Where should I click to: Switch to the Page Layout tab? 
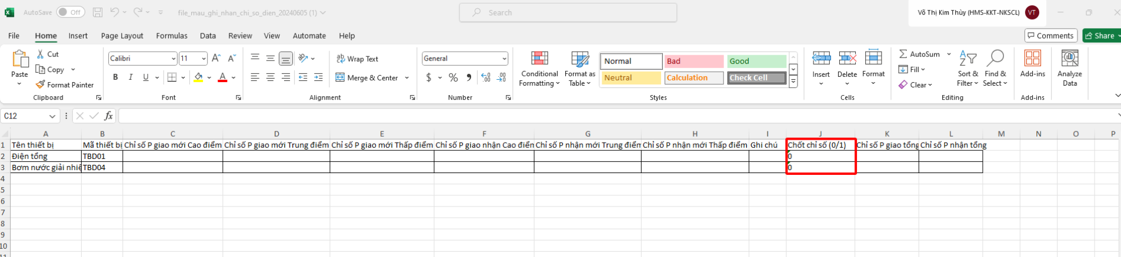(x=122, y=36)
